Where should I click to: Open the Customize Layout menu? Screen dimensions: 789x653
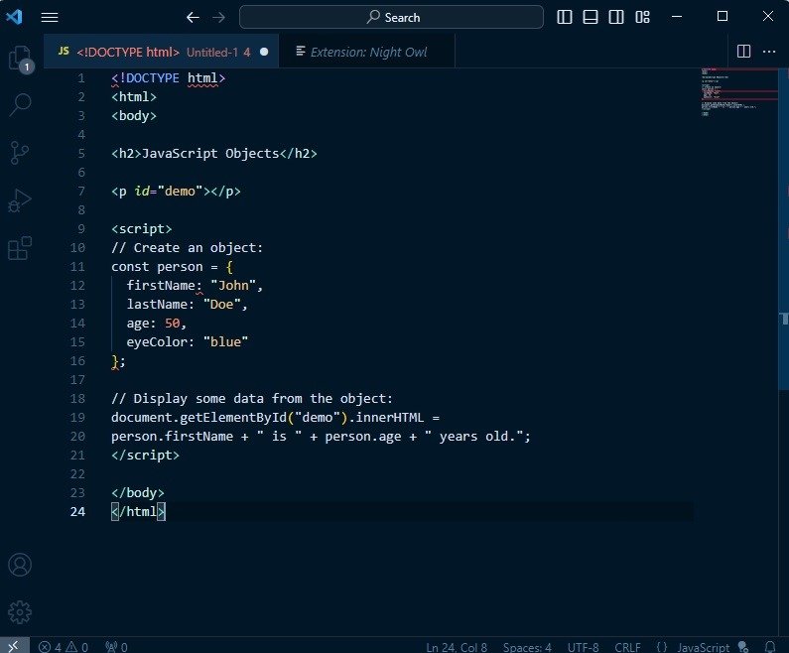pyautogui.click(x=642, y=17)
